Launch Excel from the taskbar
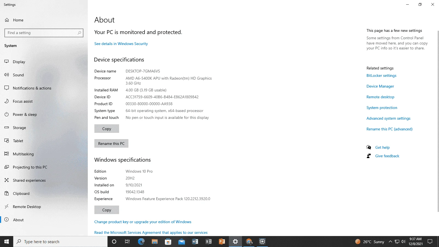Viewport: 439px width, 247px height. 209,242
